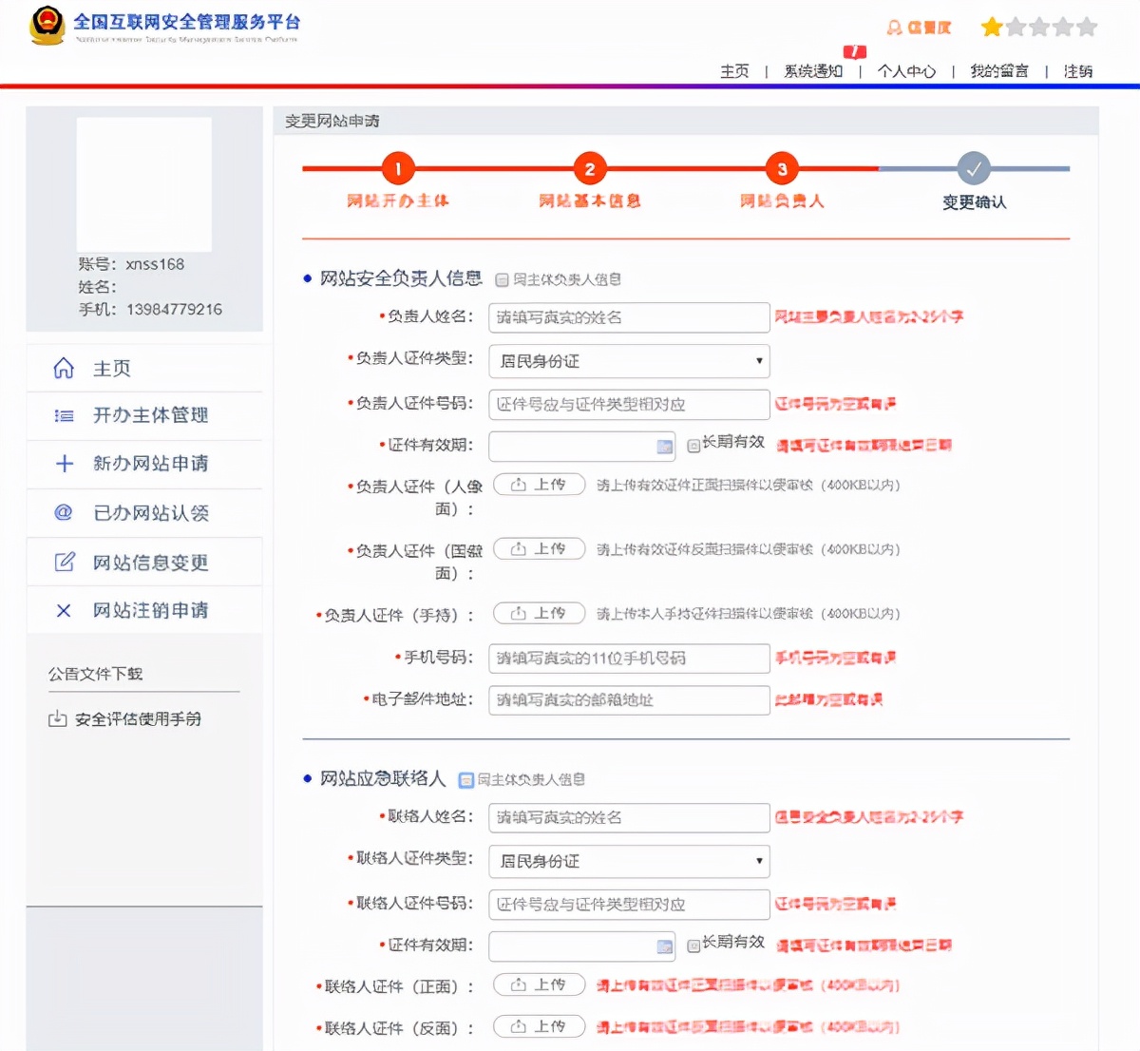Check 同主体负责人信息 under 网站安全负责人信息
This screenshot has height=1051, width=1140.
point(502,278)
